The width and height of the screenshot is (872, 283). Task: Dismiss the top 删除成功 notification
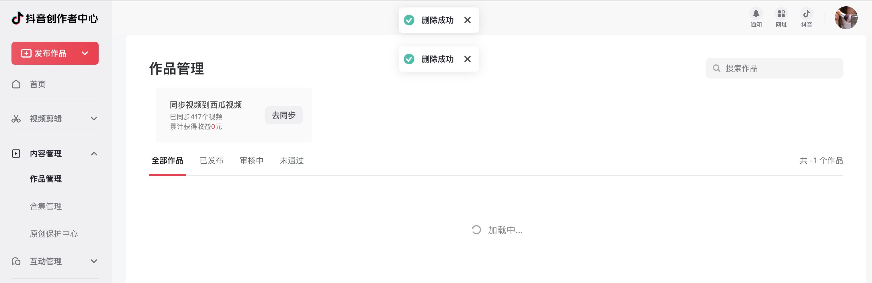(468, 20)
